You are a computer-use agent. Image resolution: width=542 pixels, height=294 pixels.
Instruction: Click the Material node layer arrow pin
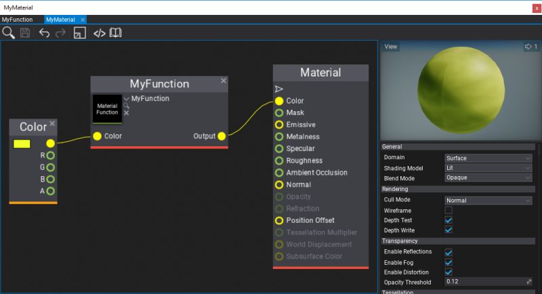pyautogui.click(x=279, y=89)
